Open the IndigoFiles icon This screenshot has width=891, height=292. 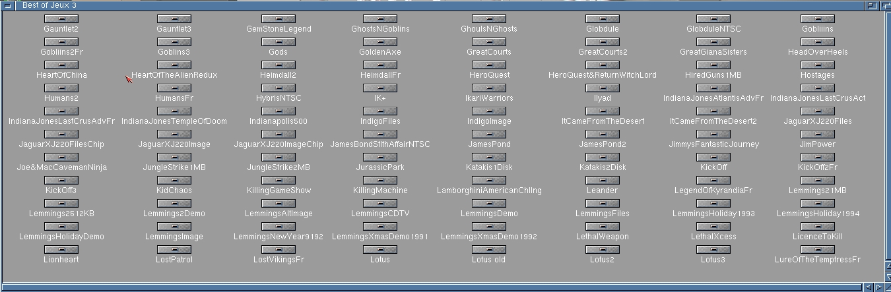[x=380, y=111]
